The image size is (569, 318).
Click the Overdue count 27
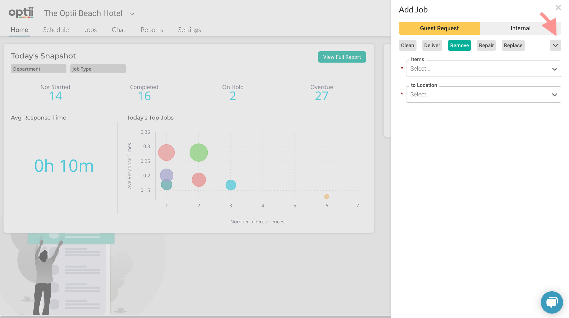[322, 96]
